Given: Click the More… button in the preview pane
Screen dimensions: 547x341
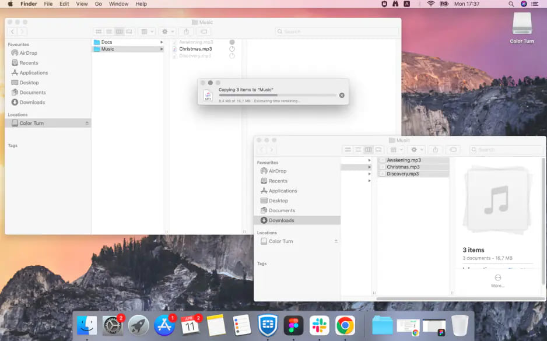Looking at the screenshot, I should click(497, 280).
